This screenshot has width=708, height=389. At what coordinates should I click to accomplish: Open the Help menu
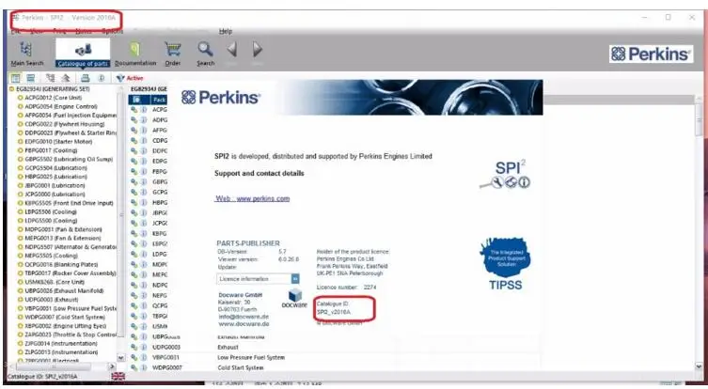coord(226,31)
